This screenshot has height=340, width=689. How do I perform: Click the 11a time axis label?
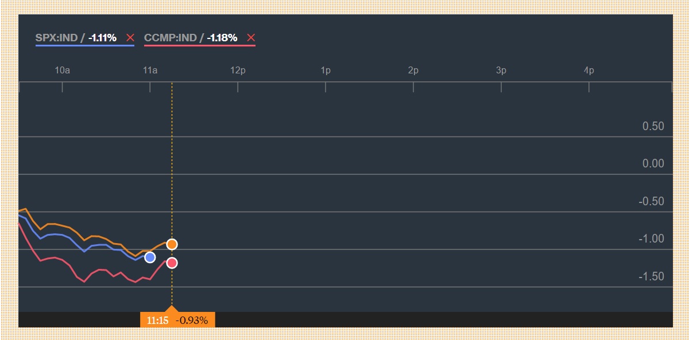tap(150, 71)
